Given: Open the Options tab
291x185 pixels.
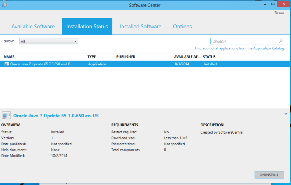Looking at the screenshot, I should point(182,27).
